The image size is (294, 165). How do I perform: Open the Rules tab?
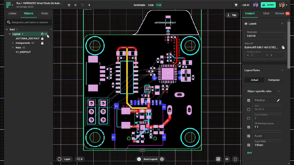[45, 13]
